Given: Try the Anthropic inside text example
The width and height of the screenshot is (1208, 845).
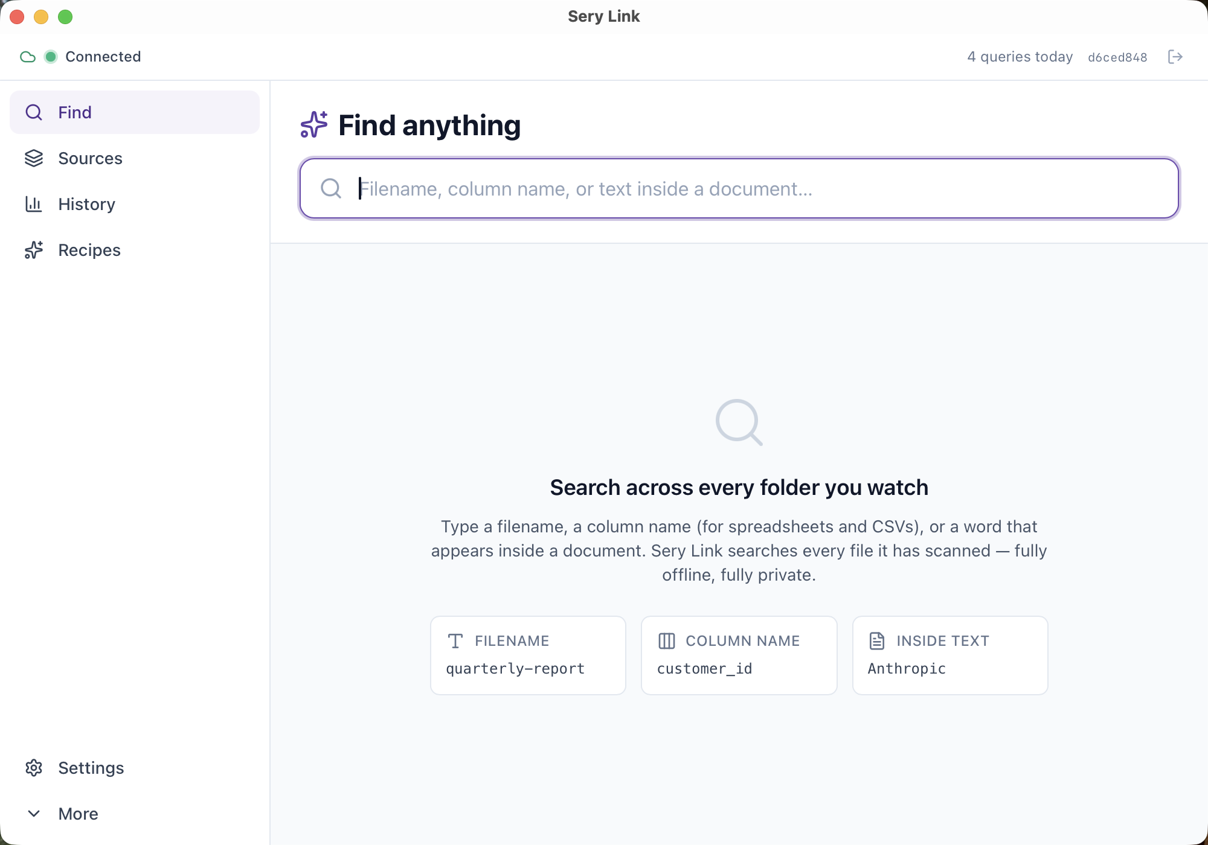Looking at the screenshot, I should point(950,655).
